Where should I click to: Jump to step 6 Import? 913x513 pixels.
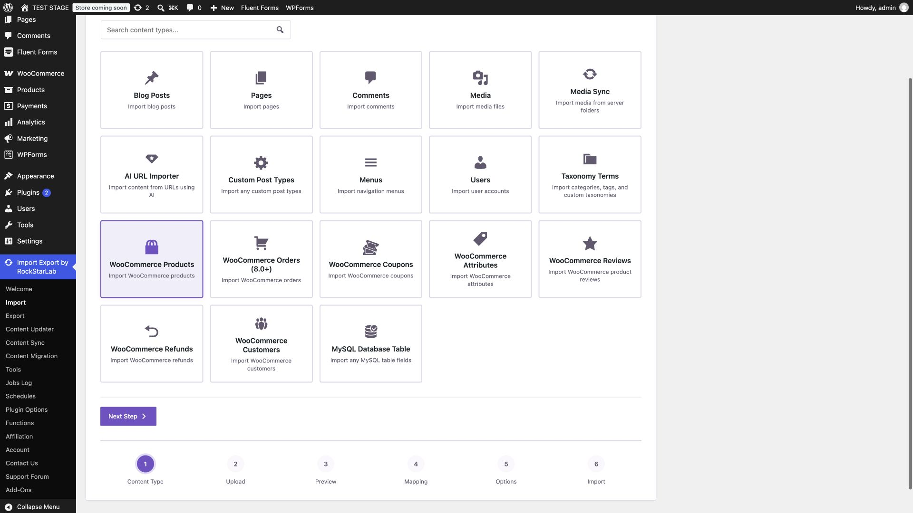pos(596,470)
